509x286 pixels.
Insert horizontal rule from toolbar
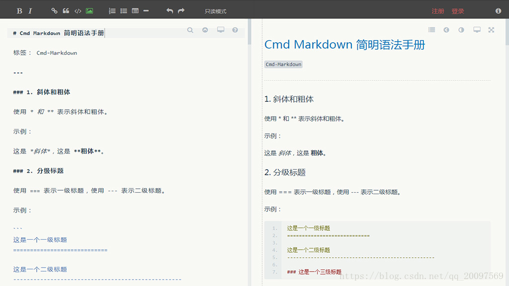(146, 11)
